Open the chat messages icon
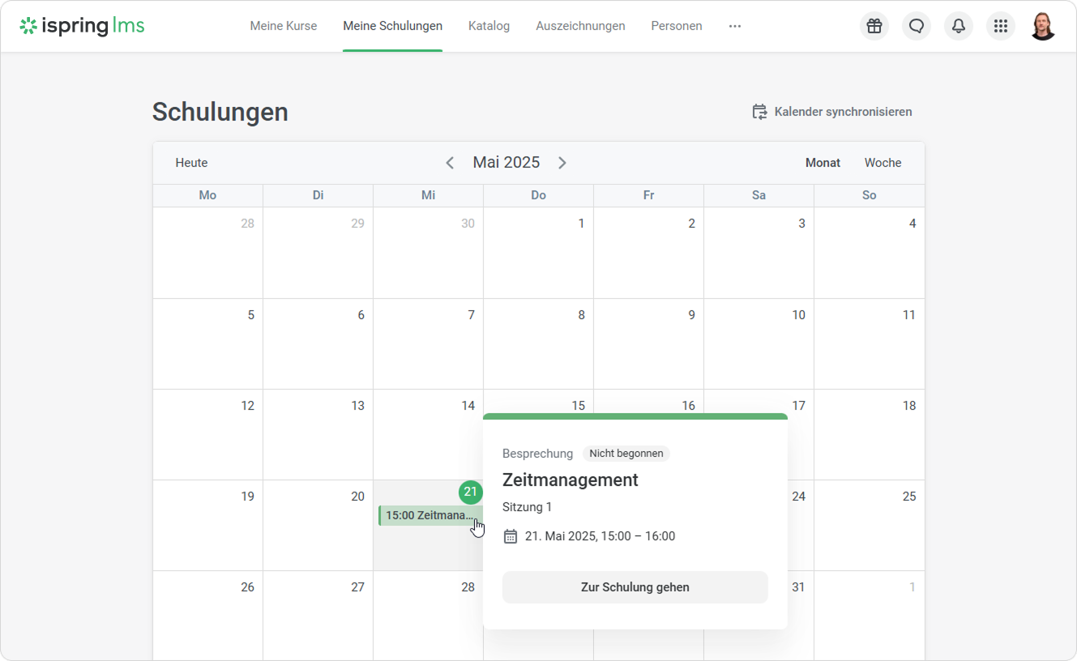The height and width of the screenshot is (661, 1077). (916, 26)
